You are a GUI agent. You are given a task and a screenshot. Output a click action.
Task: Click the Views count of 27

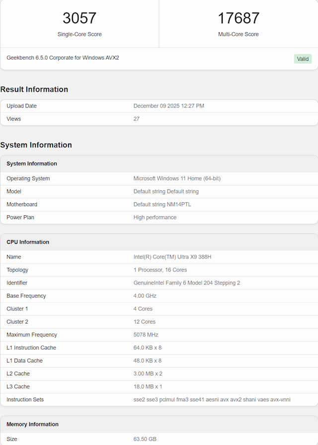[x=137, y=119]
